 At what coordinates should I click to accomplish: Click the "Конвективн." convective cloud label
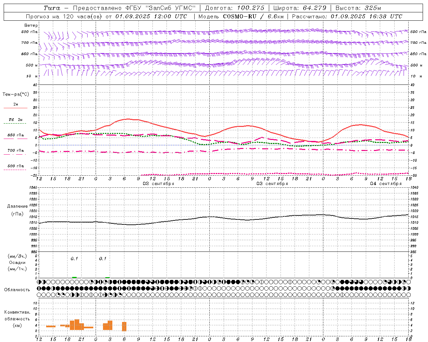tap(17, 312)
